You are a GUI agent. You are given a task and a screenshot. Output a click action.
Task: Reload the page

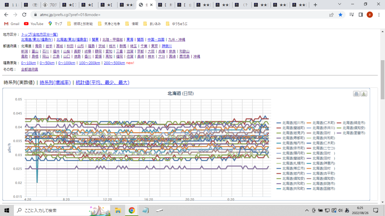tap(24, 15)
